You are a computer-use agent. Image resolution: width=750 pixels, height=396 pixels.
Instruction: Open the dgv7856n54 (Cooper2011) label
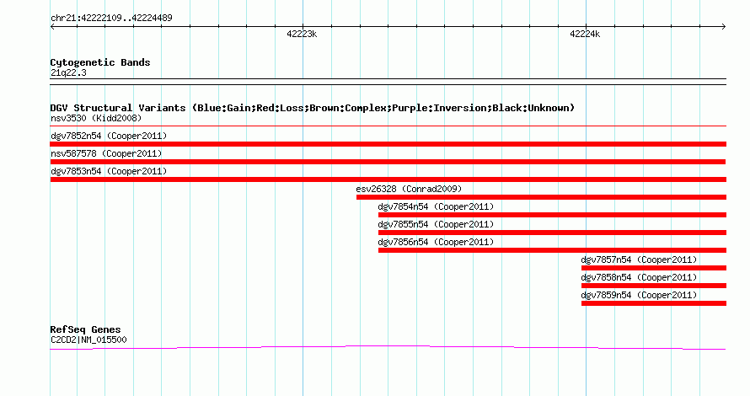coord(436,242)
